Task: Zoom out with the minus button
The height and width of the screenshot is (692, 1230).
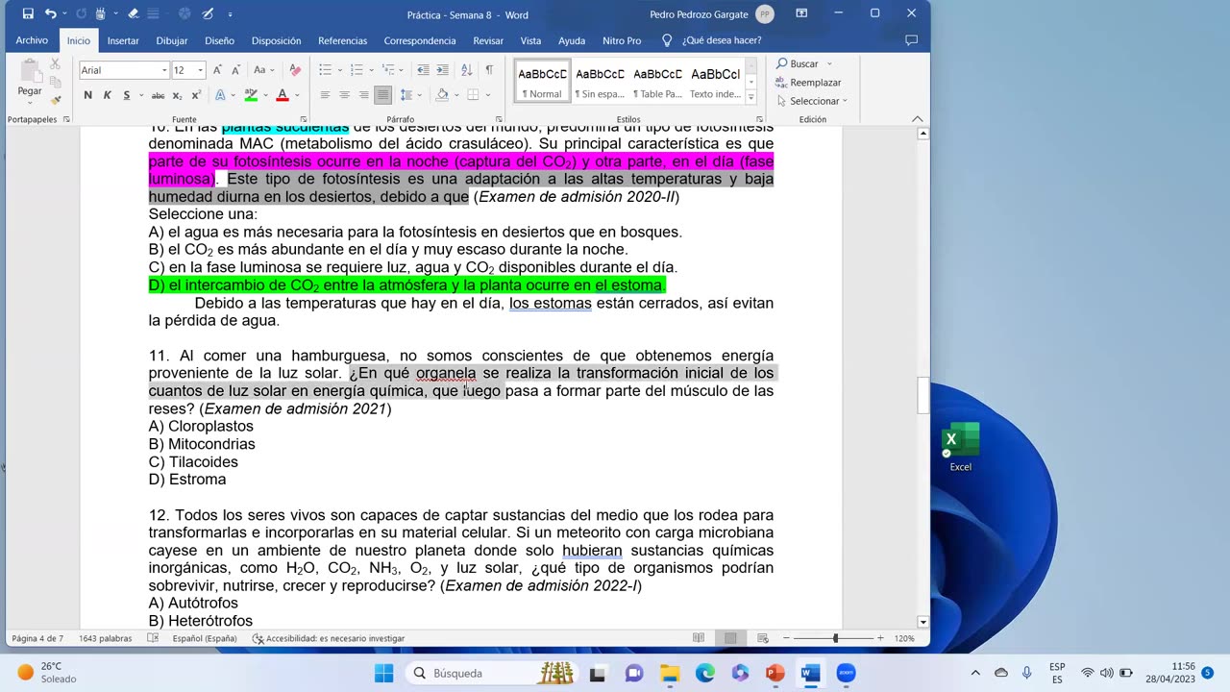Action: 787,638
